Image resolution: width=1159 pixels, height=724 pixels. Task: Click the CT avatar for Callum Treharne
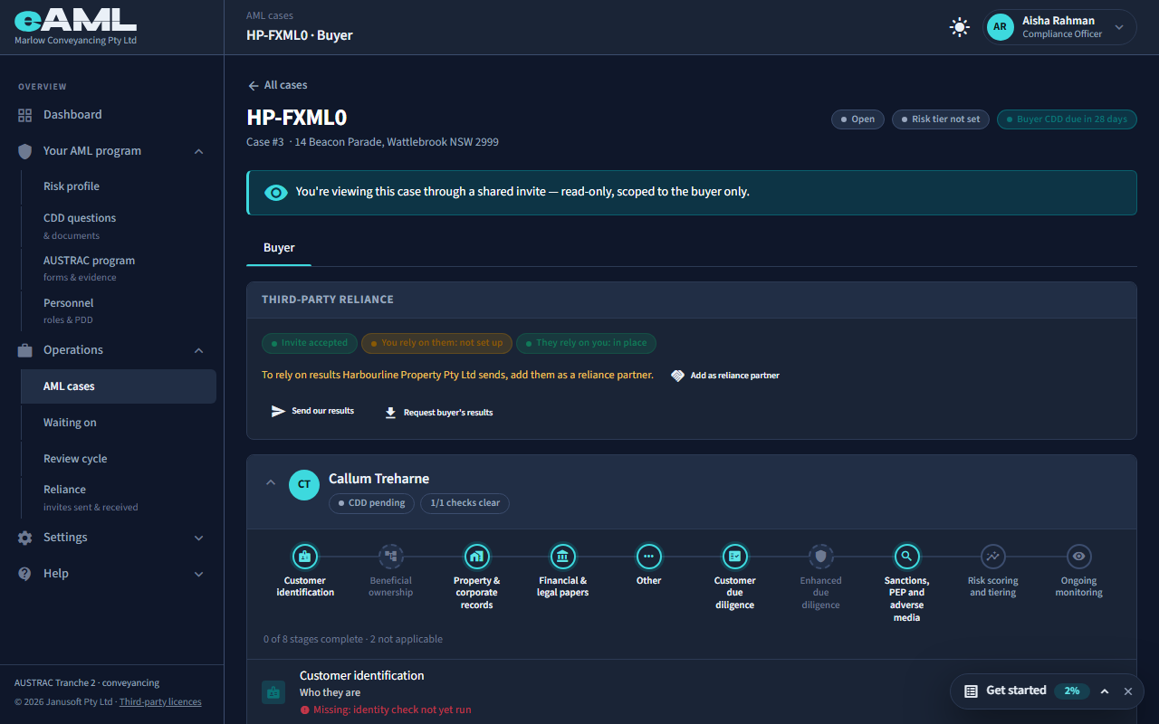pyautogui.click(x=304, y=484)
